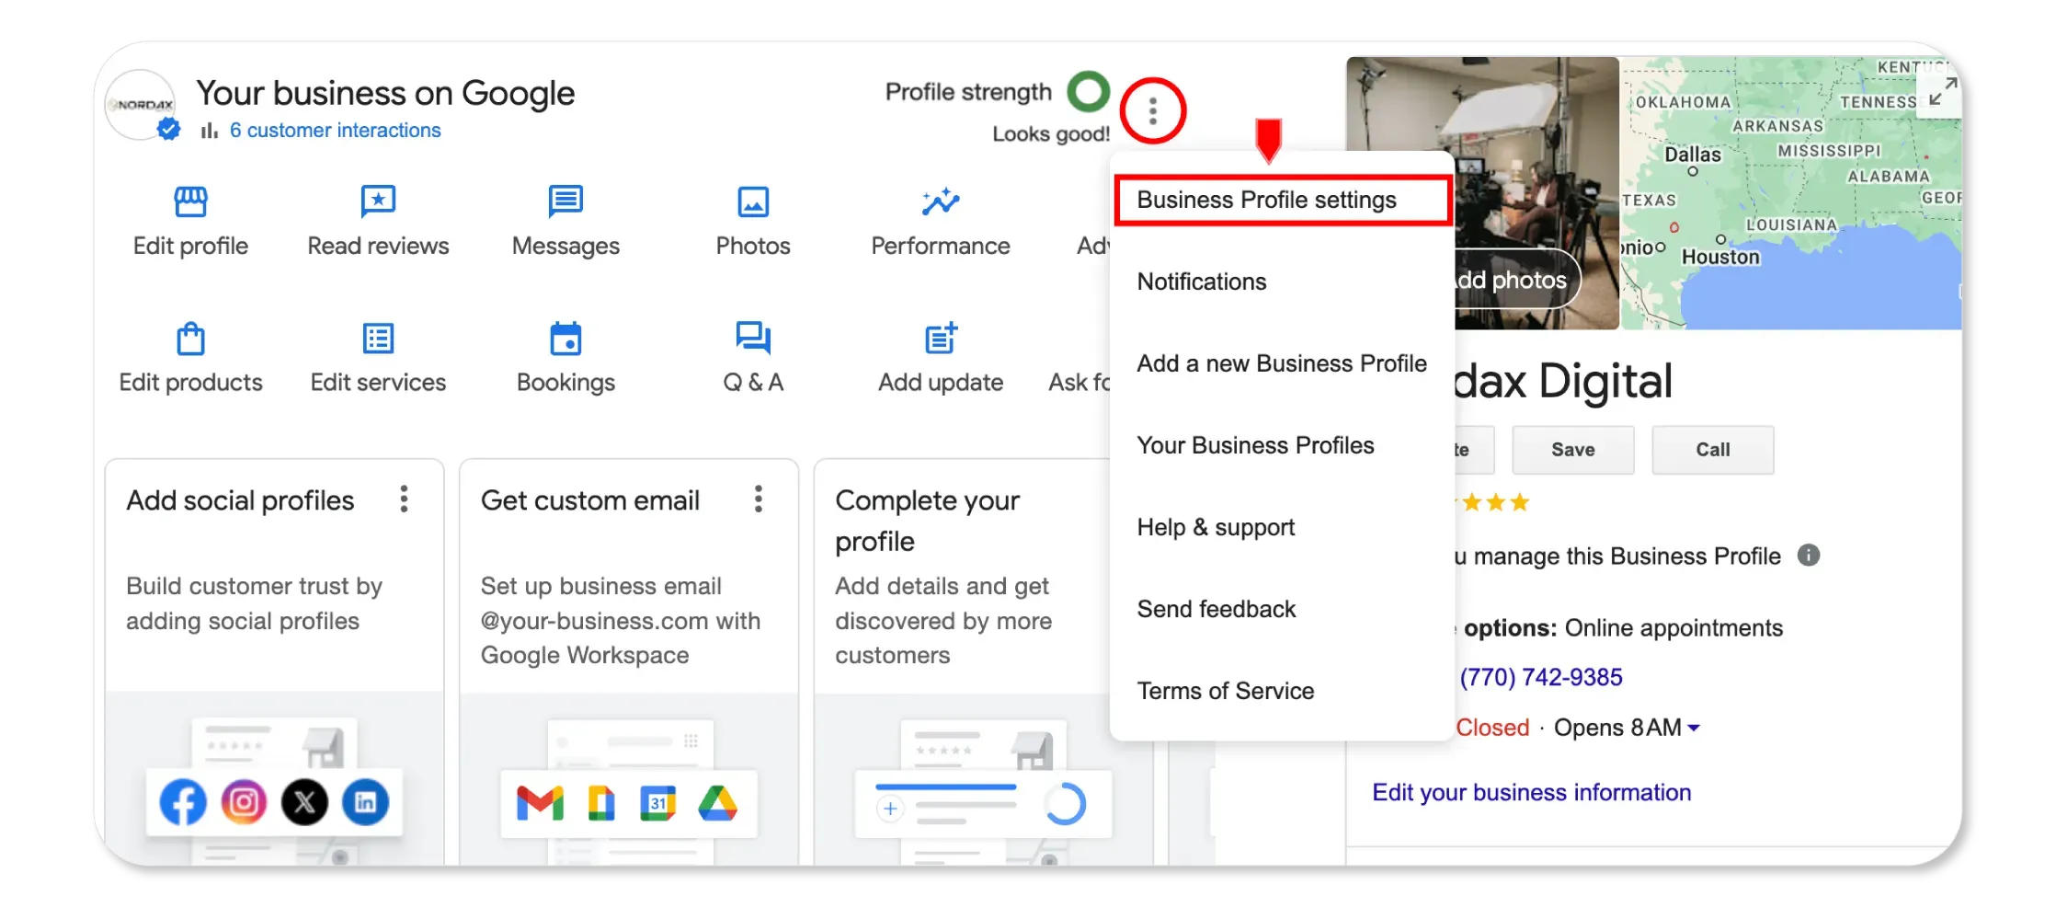Select Business Profile settings menu item
This screenshot has width=2056, height=907.
tap(1266, 201)
